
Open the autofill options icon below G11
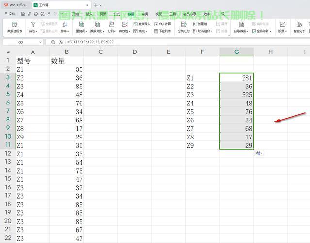click(x=259, y=153)
